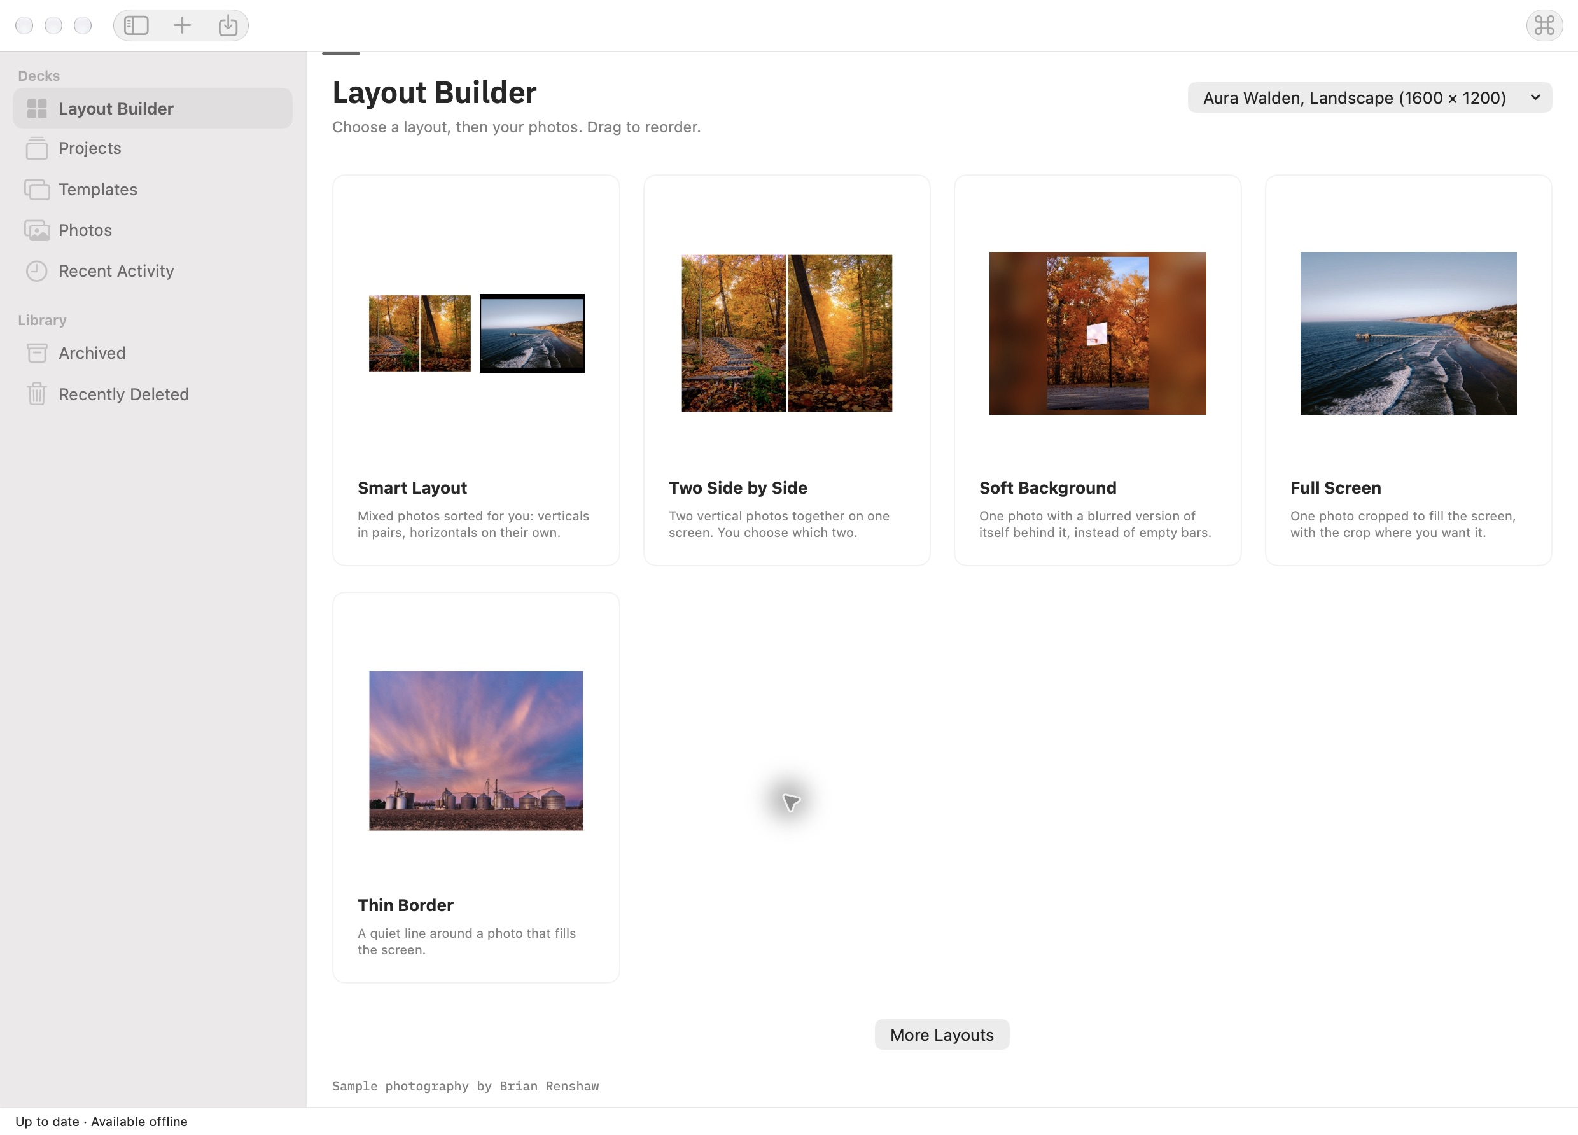Select Layout Builder in the sidebar
The image size is (1578, 1135).
pos(152,109)
